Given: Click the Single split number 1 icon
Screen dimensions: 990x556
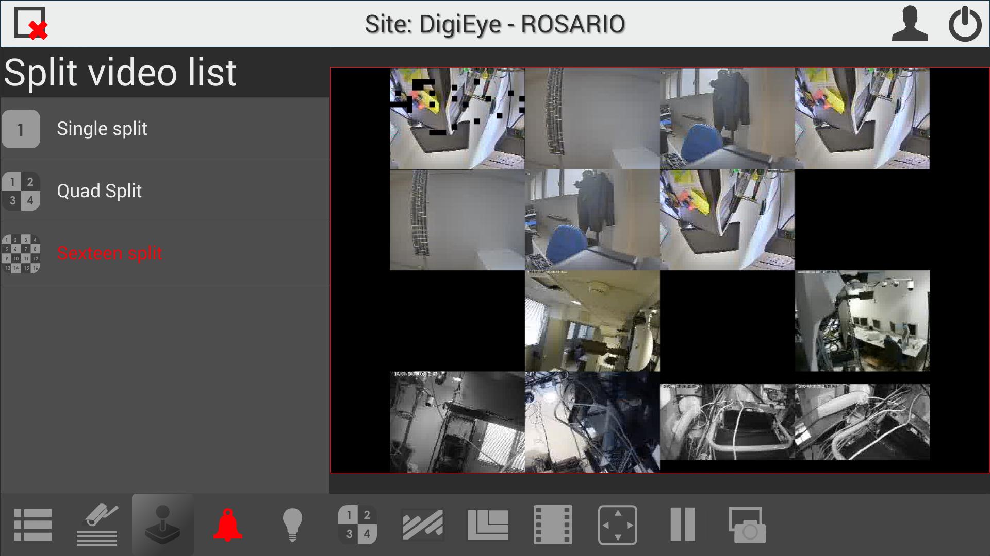Looking at the screenshot, I should [21, 129].
